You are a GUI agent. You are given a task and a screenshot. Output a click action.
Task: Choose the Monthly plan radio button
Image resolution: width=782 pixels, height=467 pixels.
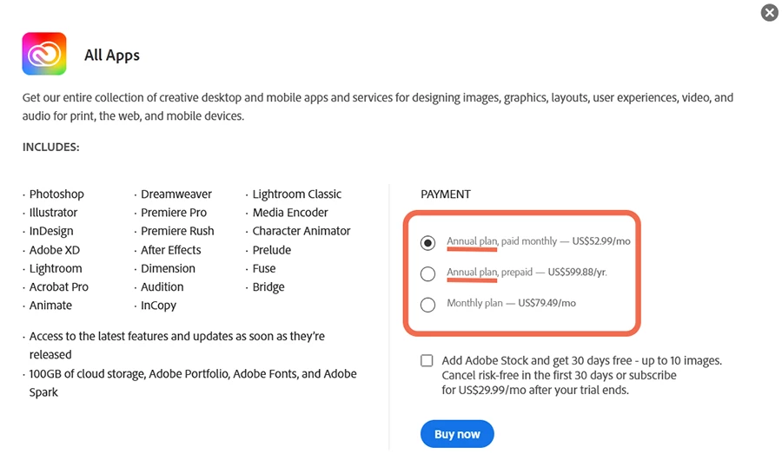[427, 305]
